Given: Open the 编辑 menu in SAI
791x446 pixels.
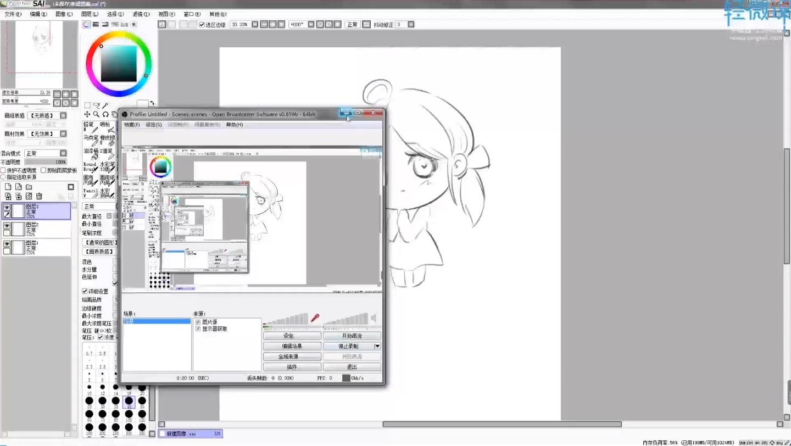Looking at the screenshot, I should click(38, 14).
